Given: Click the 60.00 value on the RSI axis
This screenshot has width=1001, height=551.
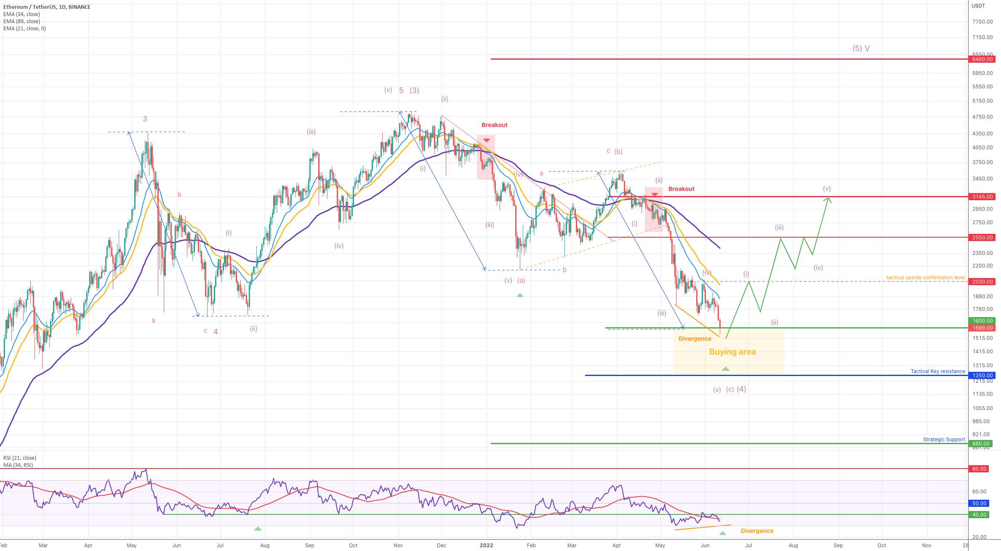Looking at the screenshot, I should click(x=980, y=491).
